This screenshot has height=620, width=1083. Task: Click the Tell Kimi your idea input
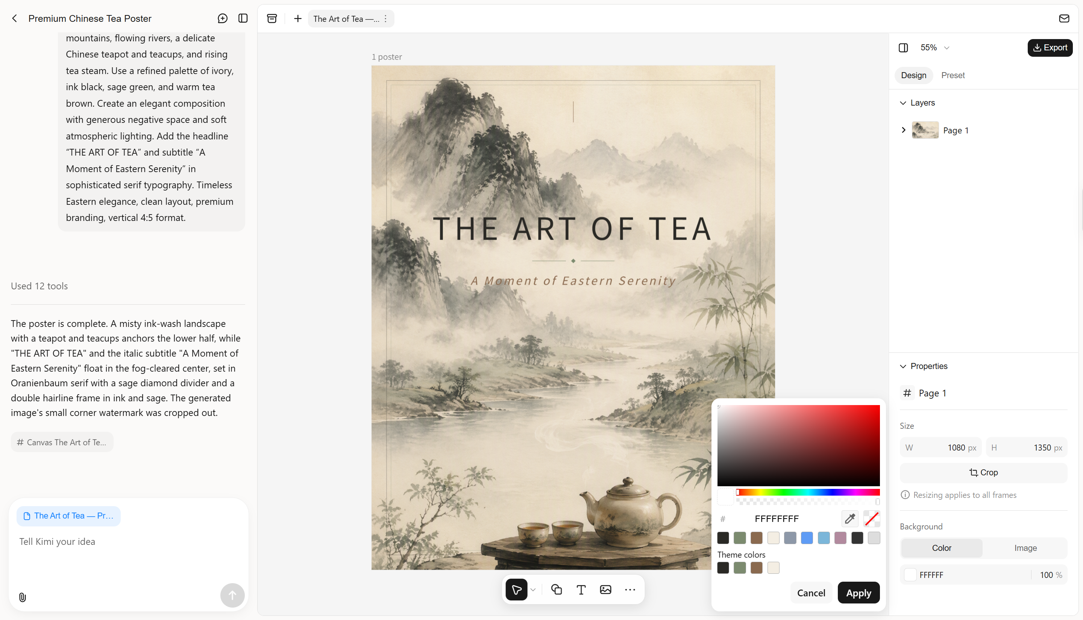128,541
